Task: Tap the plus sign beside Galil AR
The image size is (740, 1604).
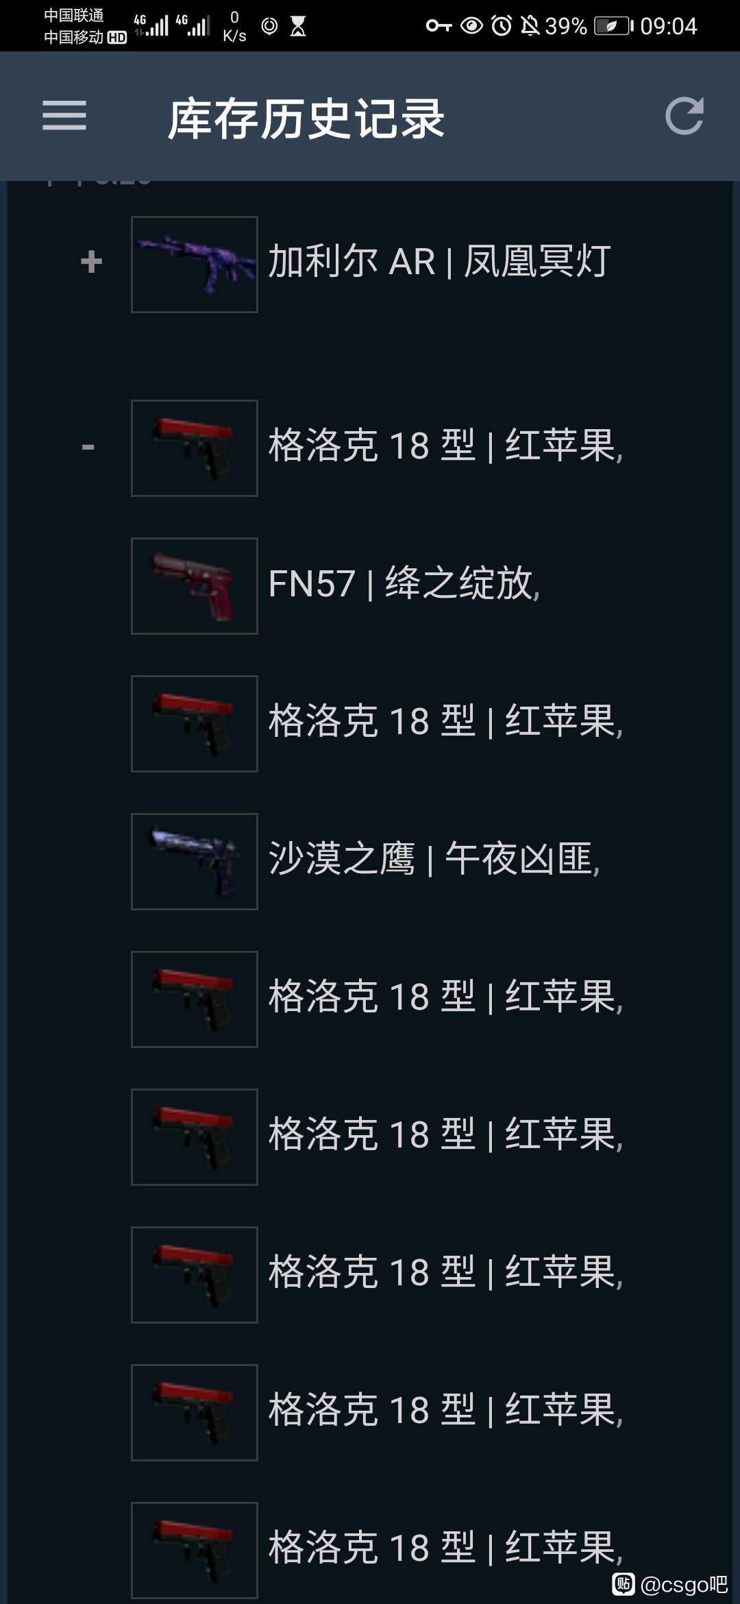Action: 91,262
